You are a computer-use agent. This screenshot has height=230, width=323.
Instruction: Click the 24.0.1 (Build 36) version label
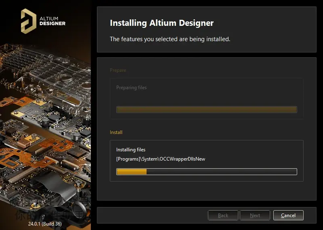pyautogui.click(x=45, y=224)
